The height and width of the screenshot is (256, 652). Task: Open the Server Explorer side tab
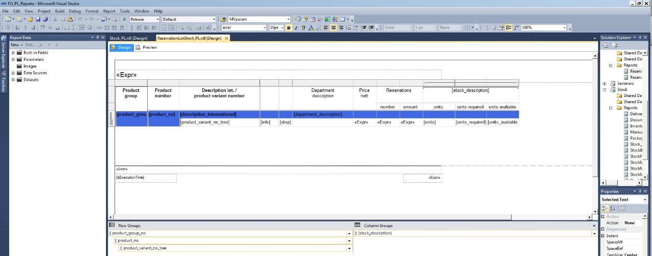(x=3, y=51)
